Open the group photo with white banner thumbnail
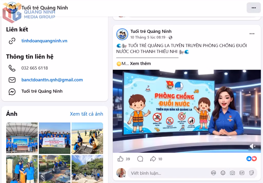 coord(54,138)
